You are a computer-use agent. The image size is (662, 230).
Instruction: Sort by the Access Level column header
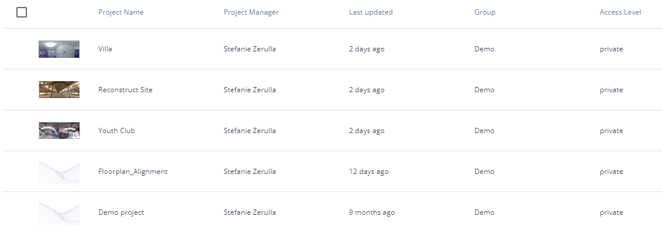tap(620, 12)
